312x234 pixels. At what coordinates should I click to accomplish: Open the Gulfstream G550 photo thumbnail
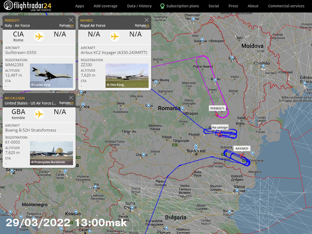pyautogui.click(x=51, y=76)
